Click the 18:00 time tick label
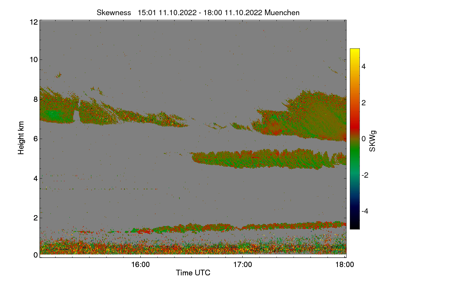This screenshot has width=455, height=303. pyautogui.click(x=345, y=265)
